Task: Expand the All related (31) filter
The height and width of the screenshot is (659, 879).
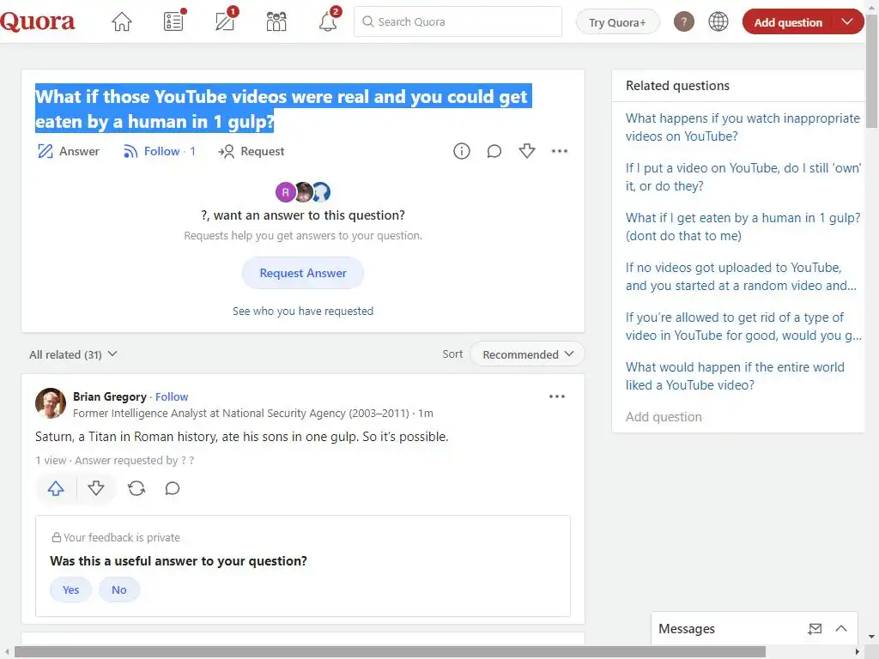Action: pyautogui.click(x=74, y=354)
